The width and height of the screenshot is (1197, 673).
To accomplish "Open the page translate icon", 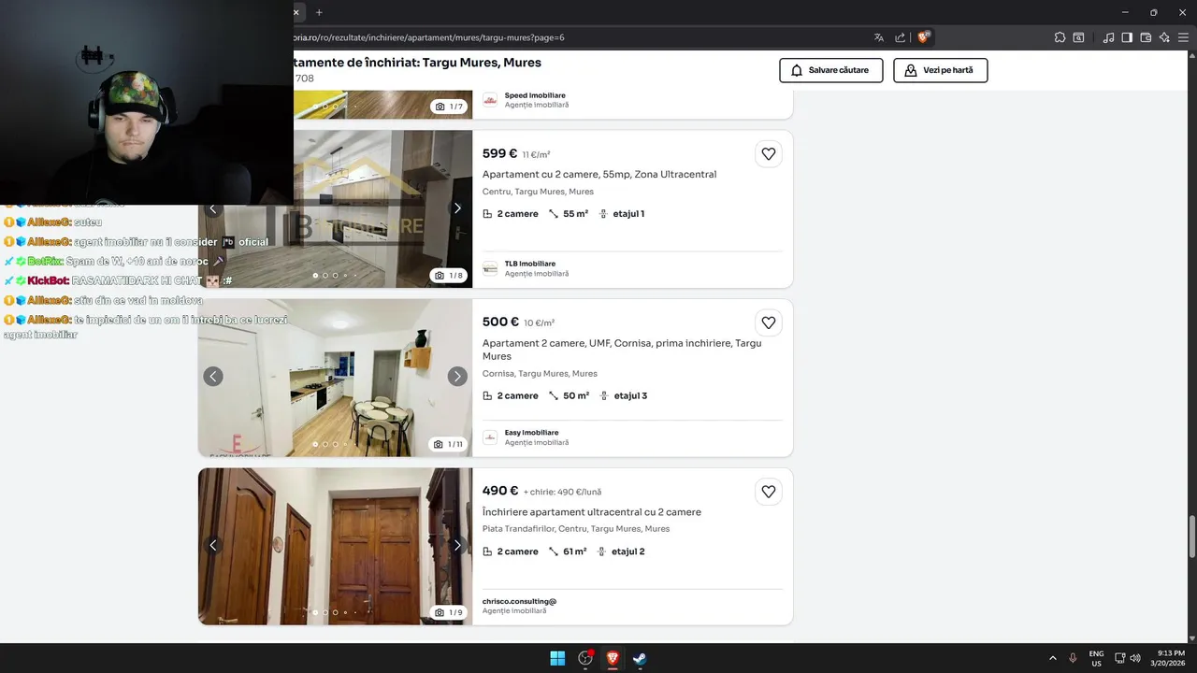I will coord(879,37).
